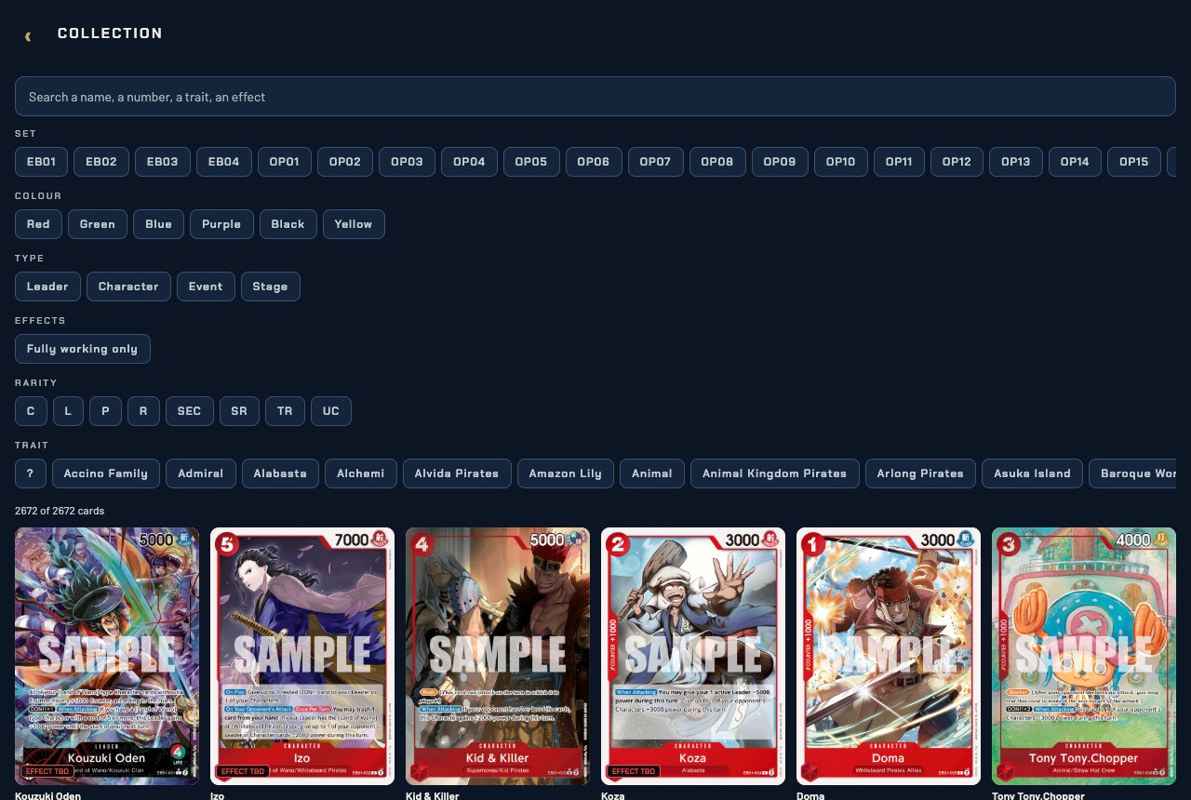The width and height of the screenshot is (1191, 800).
Task: Select rarity R
Action: (143, 411)
